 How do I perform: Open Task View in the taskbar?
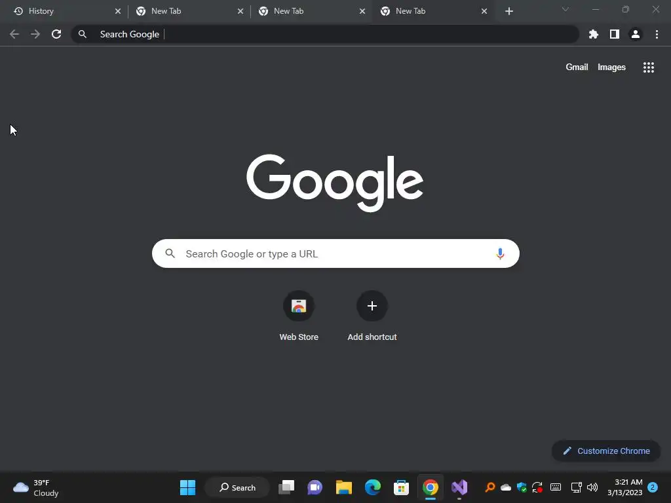click(x=286, y=487)
